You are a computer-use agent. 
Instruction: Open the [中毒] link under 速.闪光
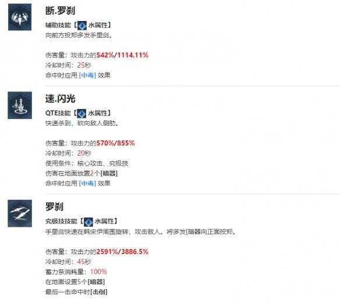pyautogui.click(x=87, y=184)
